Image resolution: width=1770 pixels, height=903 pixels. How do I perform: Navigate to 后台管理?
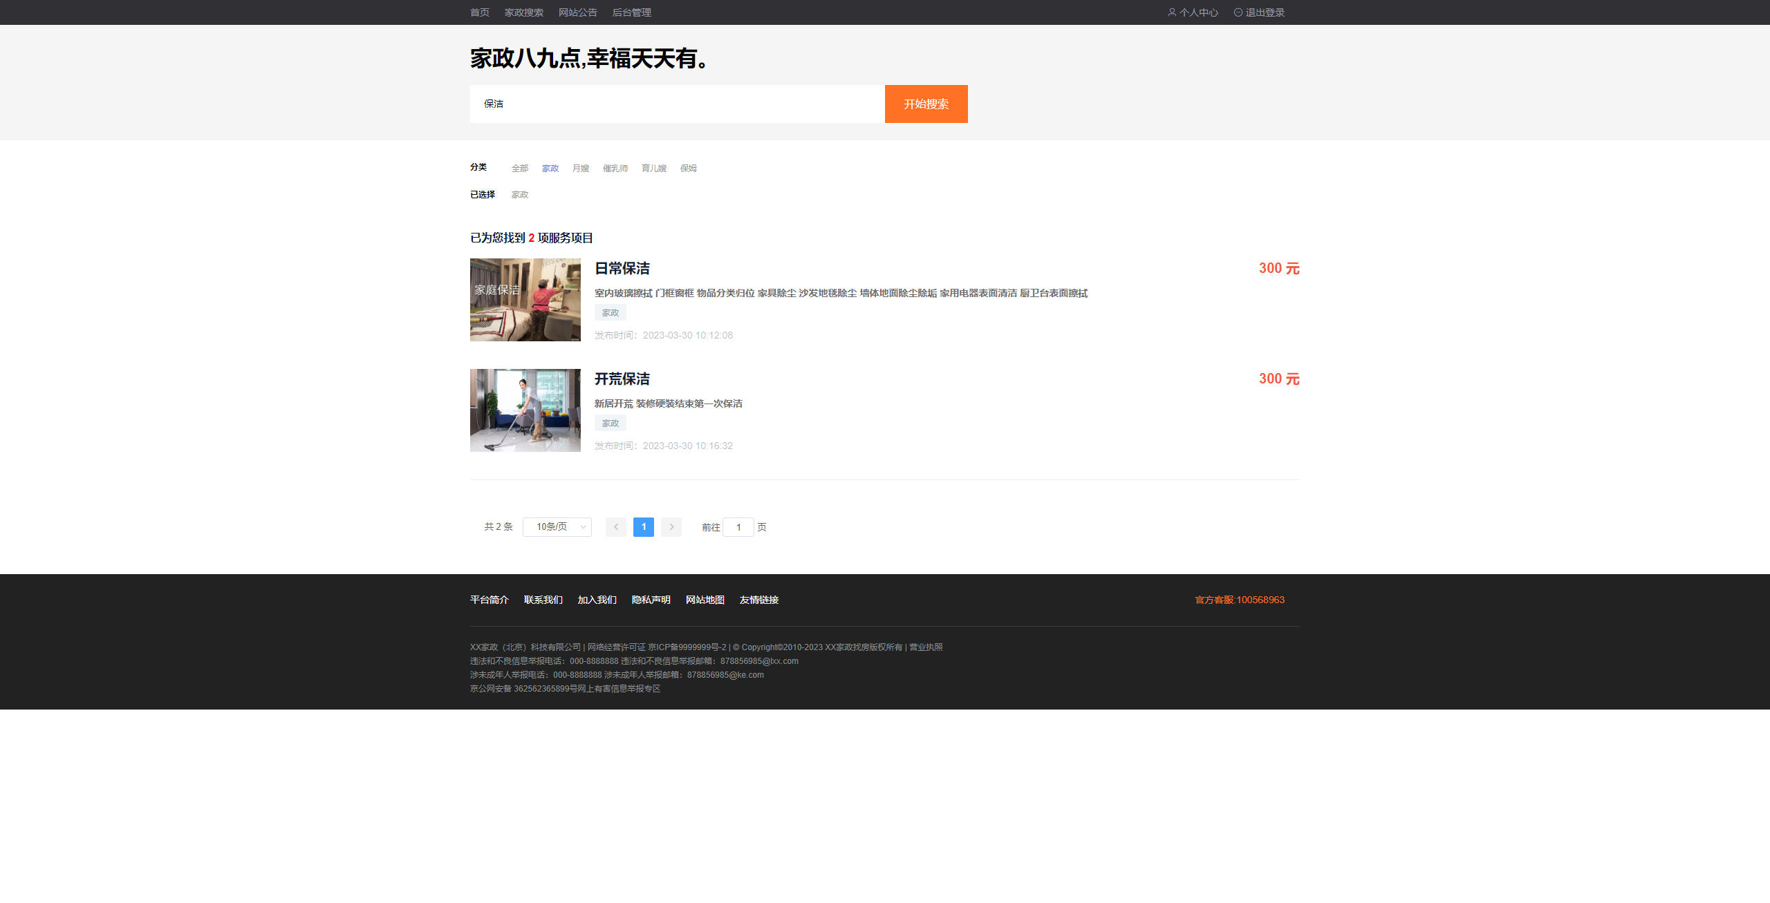tap(631, 12)
